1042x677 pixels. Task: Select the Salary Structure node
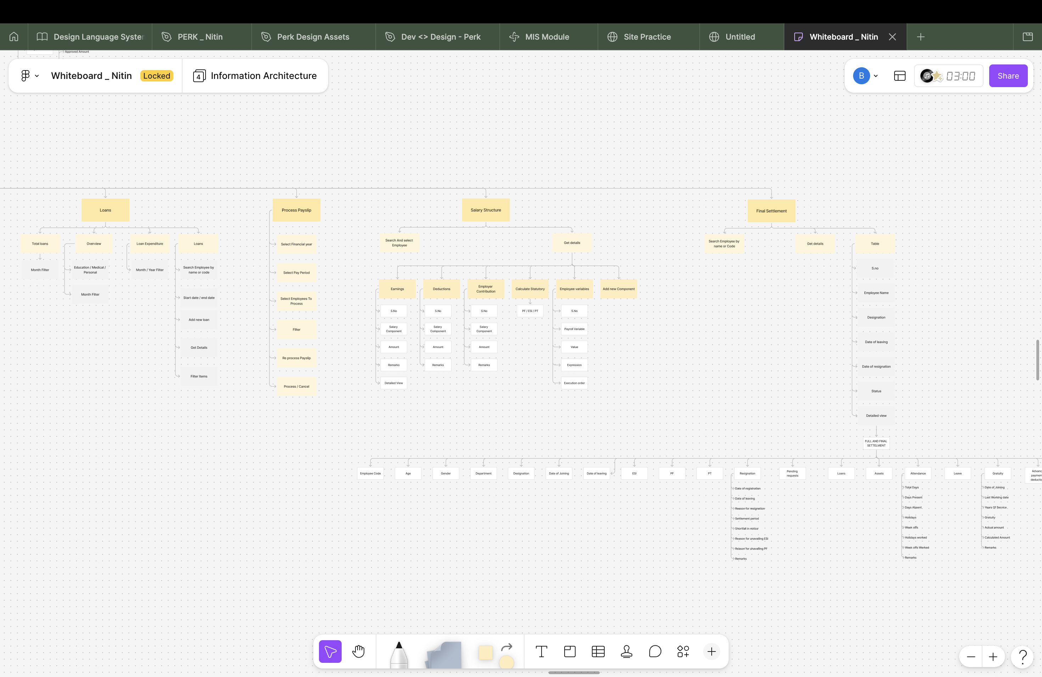486,210
